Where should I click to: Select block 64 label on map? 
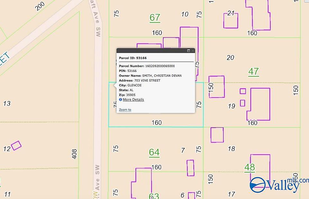tap(154, 152)
